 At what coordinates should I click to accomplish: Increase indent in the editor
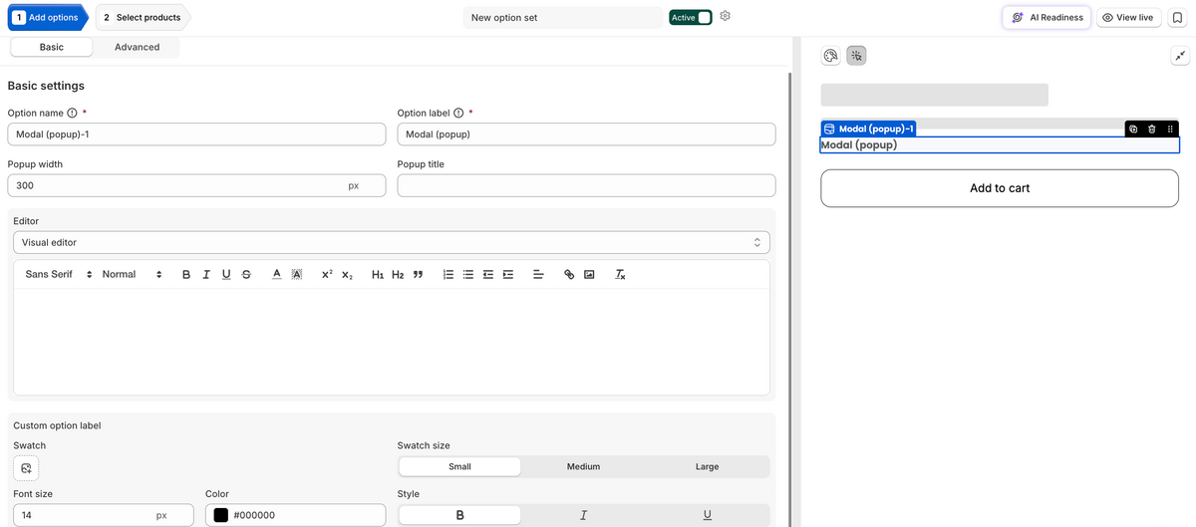(x=508, y=274)
